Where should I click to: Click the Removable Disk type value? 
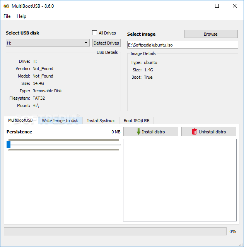point(47,91)
